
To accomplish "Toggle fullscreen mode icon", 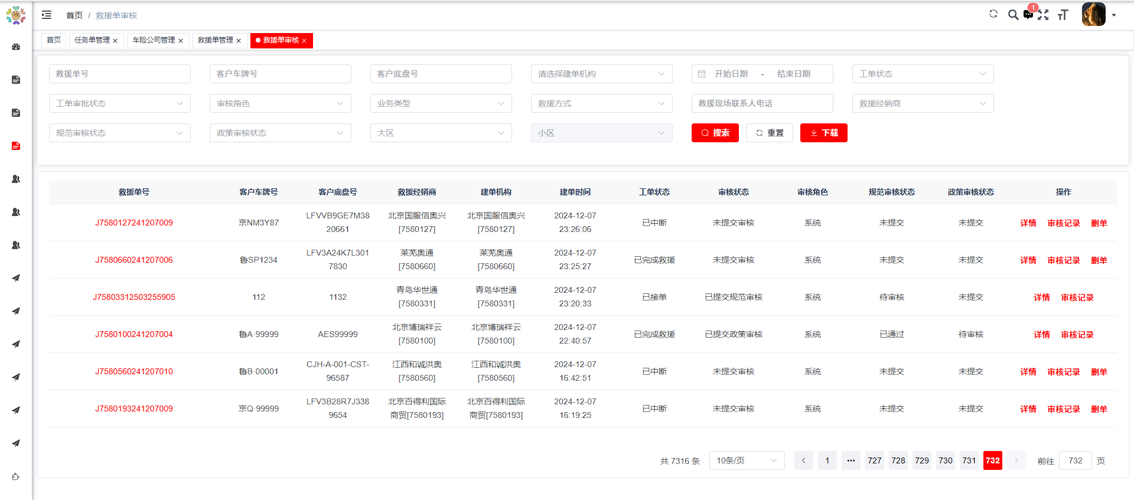I will coord(1044,15).
